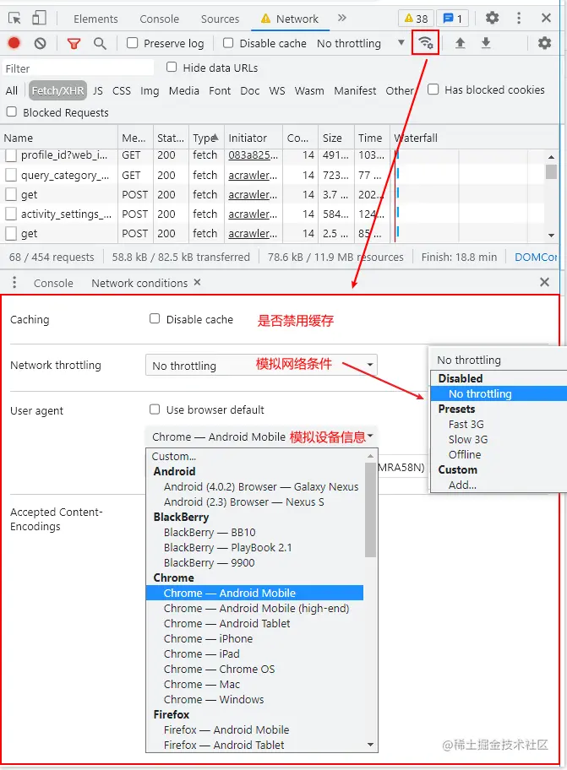Check the Blocked Requests box
The width and height of the screenshot is (567, 770).
(11, 112)
